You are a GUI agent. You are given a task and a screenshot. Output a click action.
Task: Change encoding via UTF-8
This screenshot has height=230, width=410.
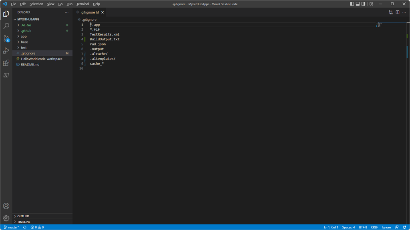coord(363,227)
